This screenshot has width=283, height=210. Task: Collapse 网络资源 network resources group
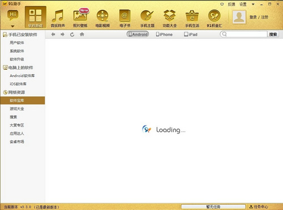coord(14,92)
